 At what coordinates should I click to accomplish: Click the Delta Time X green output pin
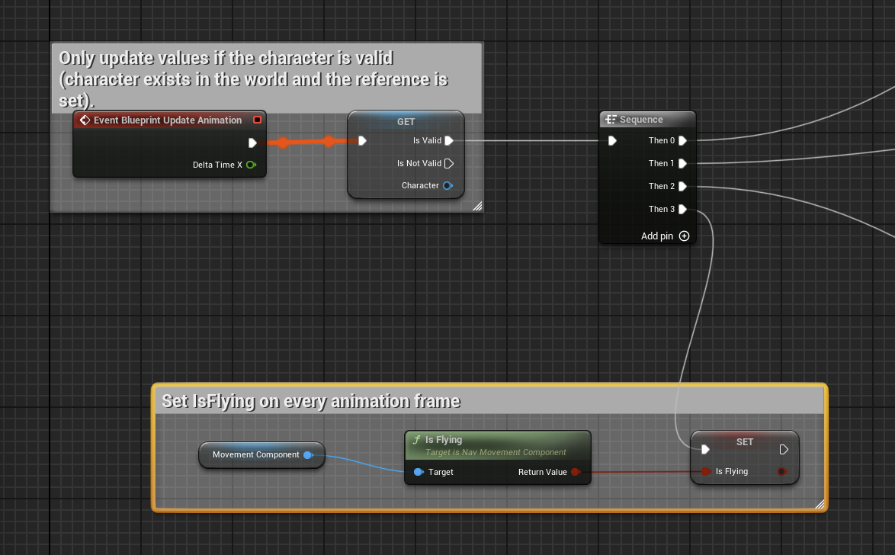click(251, 165)
